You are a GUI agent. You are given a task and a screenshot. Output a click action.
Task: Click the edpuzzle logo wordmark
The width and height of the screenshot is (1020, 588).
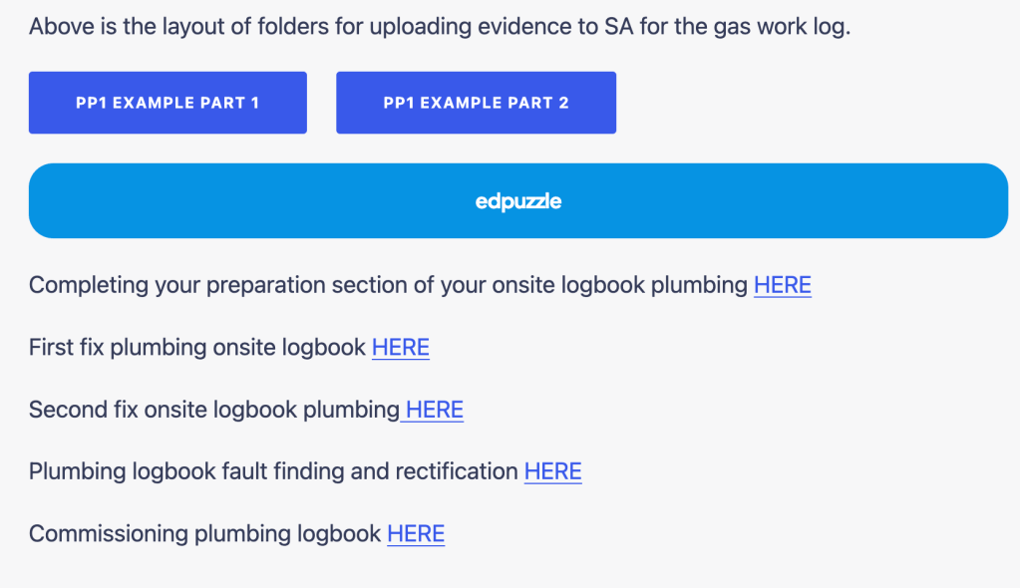tap(518, 201)
